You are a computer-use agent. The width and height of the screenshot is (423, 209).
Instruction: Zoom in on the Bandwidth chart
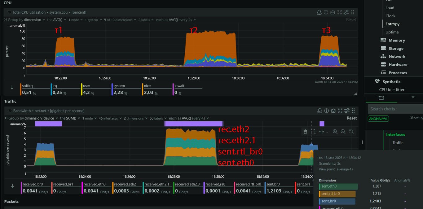(x=335, y=132)
